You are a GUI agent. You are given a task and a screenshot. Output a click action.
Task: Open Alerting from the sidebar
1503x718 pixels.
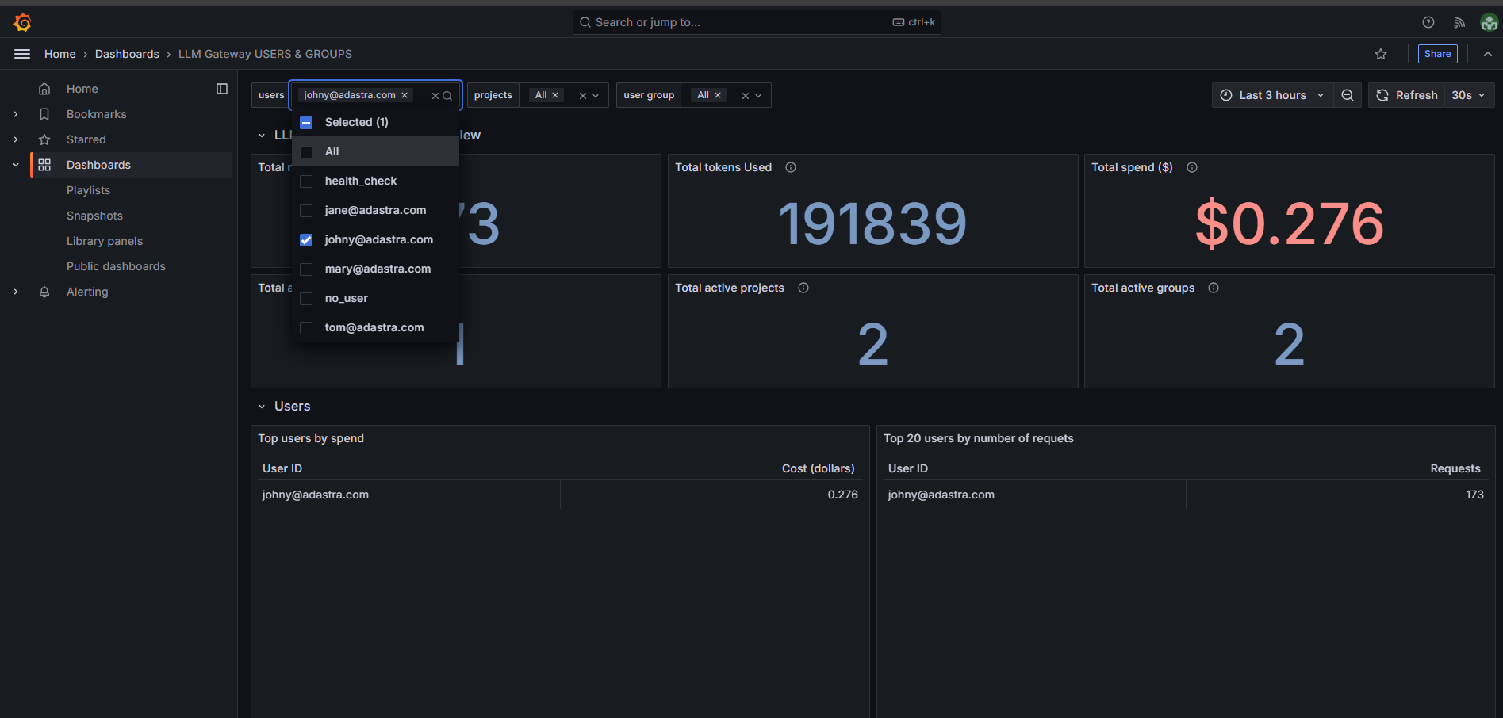[86, 292]
